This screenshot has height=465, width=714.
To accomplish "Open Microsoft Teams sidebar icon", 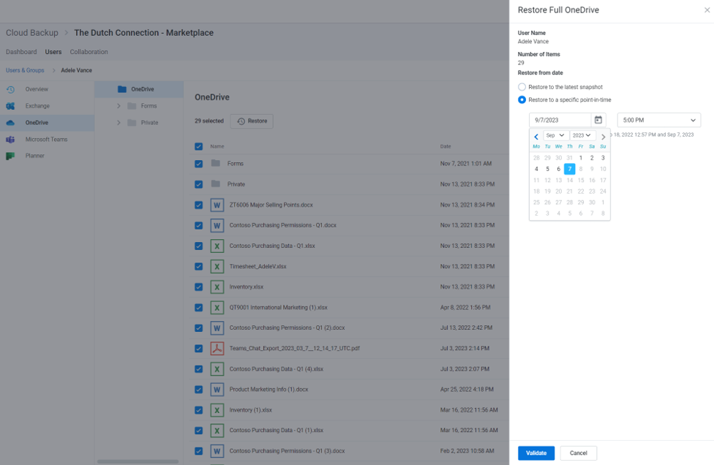I will coord(10,139).
